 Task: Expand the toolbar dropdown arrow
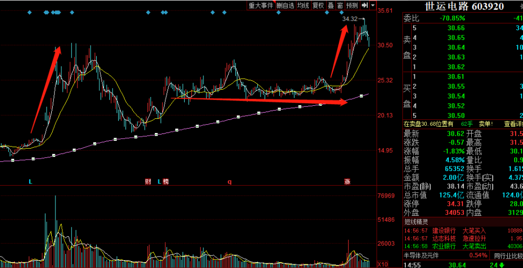tap(373, 5)
